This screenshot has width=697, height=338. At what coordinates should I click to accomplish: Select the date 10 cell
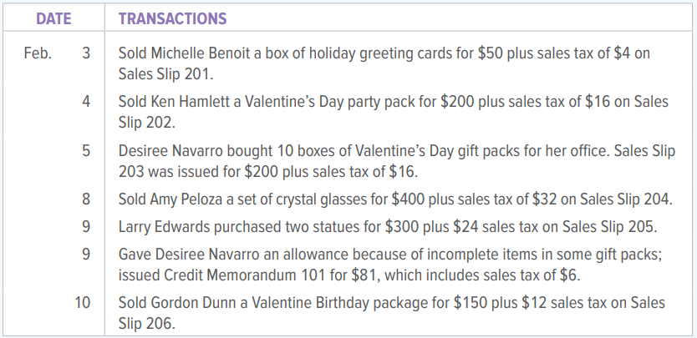point(82,303)
